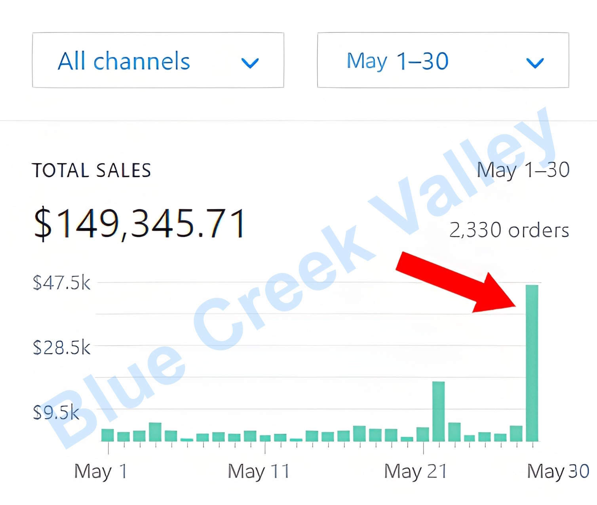Image resolution: width=597 pixels, height=505 pixels.
Task: Click the May 21 axis label
Action: (415, 471)
